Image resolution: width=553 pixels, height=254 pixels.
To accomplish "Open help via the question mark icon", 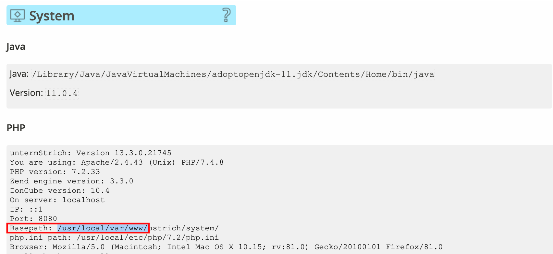I will click(x=226, y=15).
